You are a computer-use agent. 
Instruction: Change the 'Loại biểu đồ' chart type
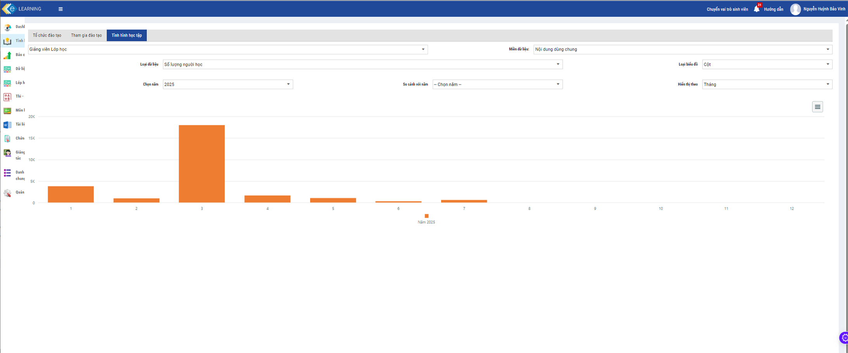[x=767, y=64]
